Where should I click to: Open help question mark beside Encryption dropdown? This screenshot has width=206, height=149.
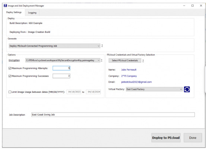coord(102,60)
